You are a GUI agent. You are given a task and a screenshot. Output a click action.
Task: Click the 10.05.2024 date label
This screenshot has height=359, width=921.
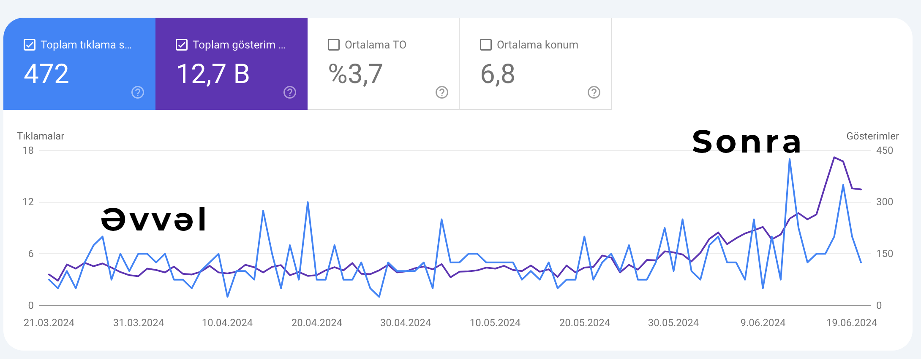[495, 323]
